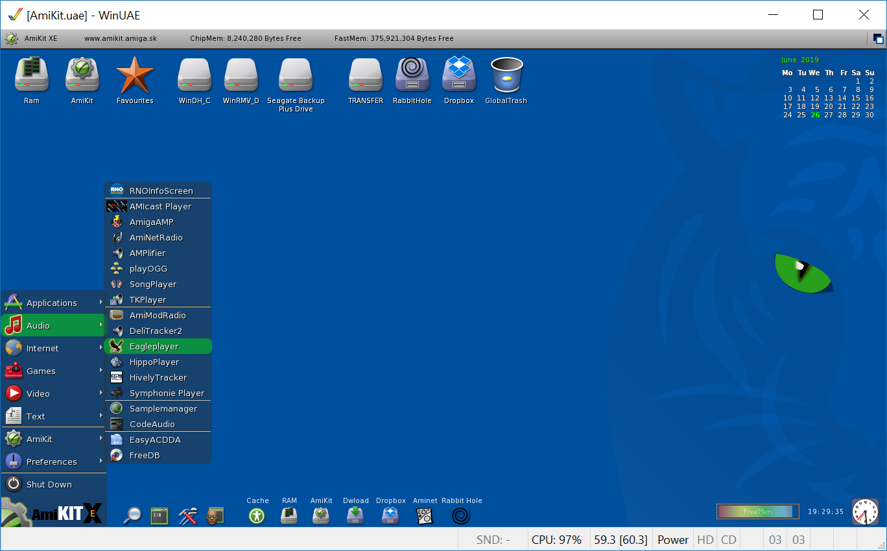
Task: Click the AmiKit XE title bar icon
Action: pyautogui.click(x=11, y=38)
